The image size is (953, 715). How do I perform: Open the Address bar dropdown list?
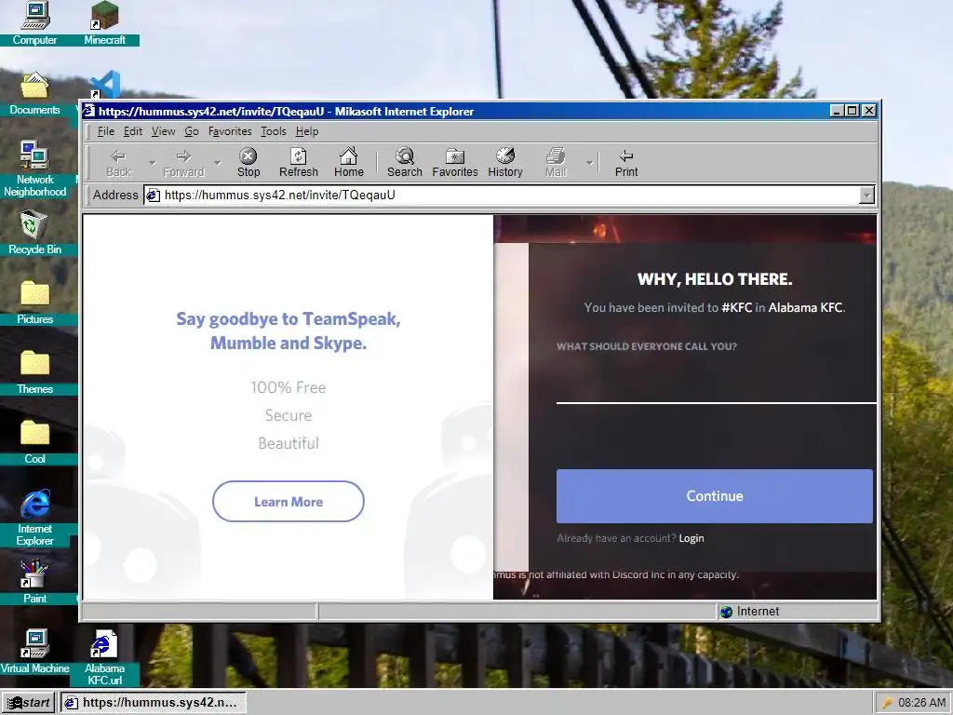[x=866, y=196]
